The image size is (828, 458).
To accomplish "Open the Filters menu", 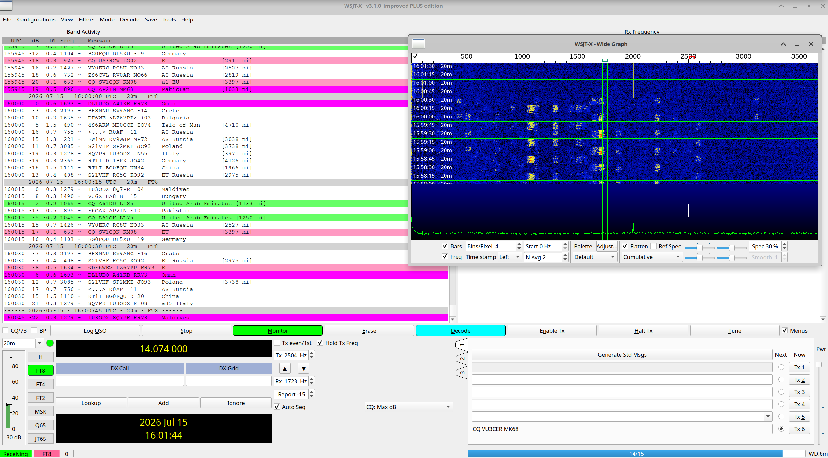I will pos(86,19).
